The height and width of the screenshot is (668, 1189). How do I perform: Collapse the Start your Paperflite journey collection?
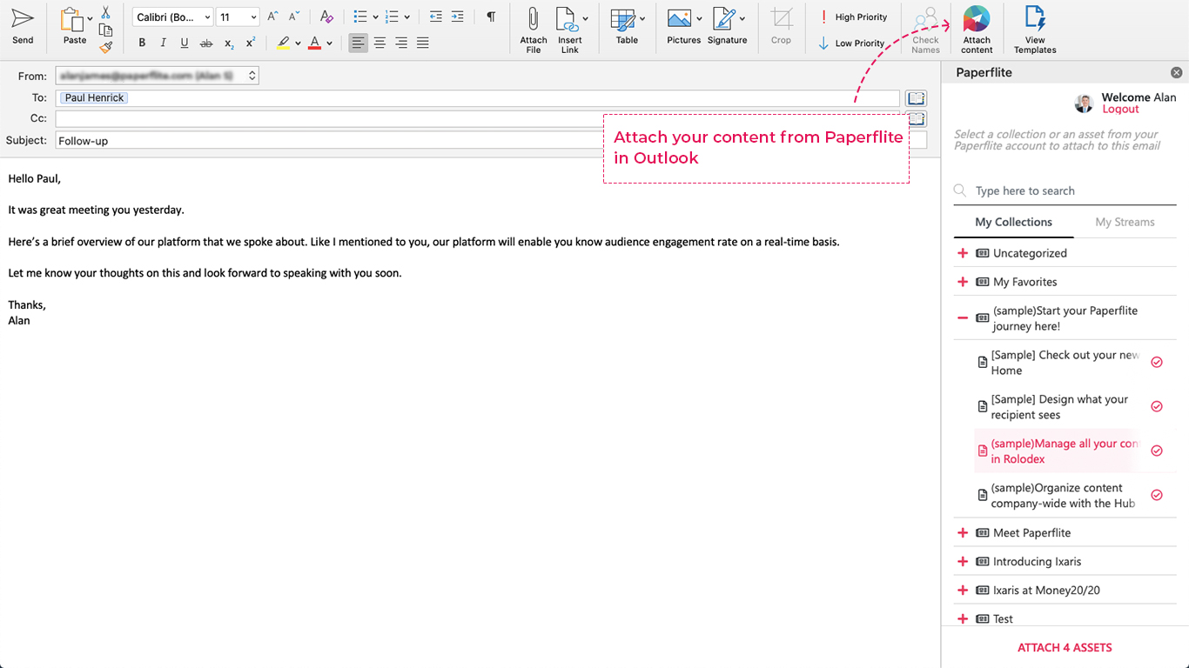click(963, 318)
